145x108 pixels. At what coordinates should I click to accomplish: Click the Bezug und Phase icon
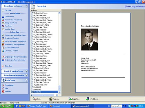pyautogui.click(x=3, y=23)
